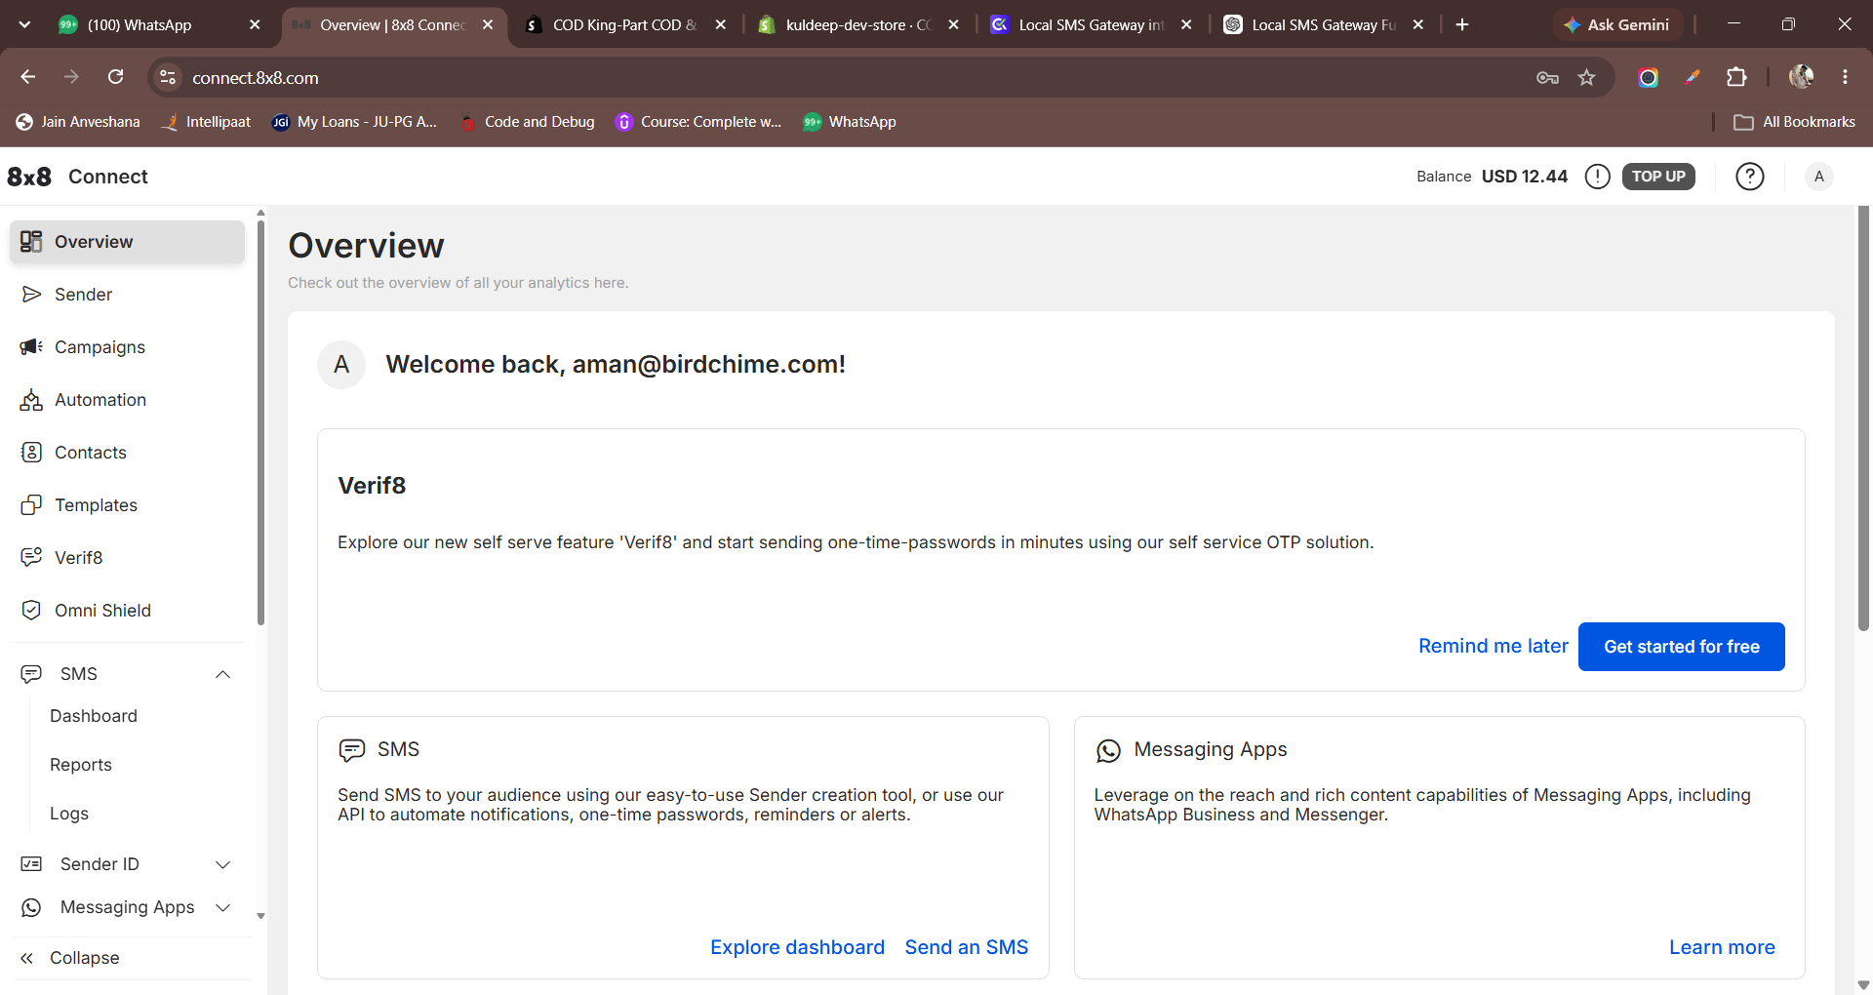Click Ask Gemini button
Viewport: 1873px width, 995px height.
coord(1617,25)
